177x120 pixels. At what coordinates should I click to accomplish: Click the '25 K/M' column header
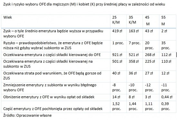tap(116, 20)
